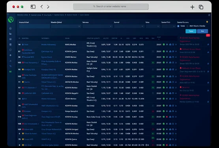The height and width of the screenshot is (148, 219).
Task: Select the Aktif Alarmı Olanlar radio button
Action: (x=187, y=26)
